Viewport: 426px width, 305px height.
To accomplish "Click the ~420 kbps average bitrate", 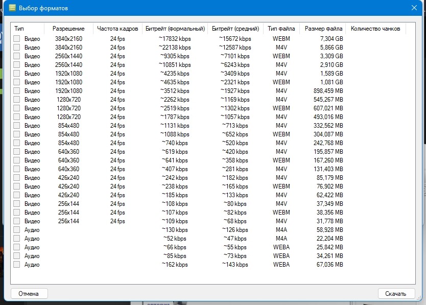I will click(235, 152).
